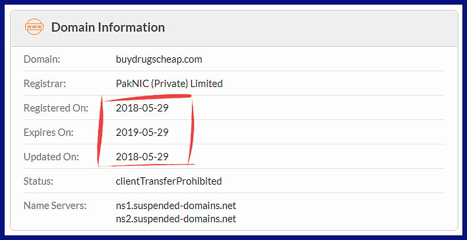The width and height of the screenshot is (467, 240).
Task: Click the Registered On: label
Action: [56, 108]
